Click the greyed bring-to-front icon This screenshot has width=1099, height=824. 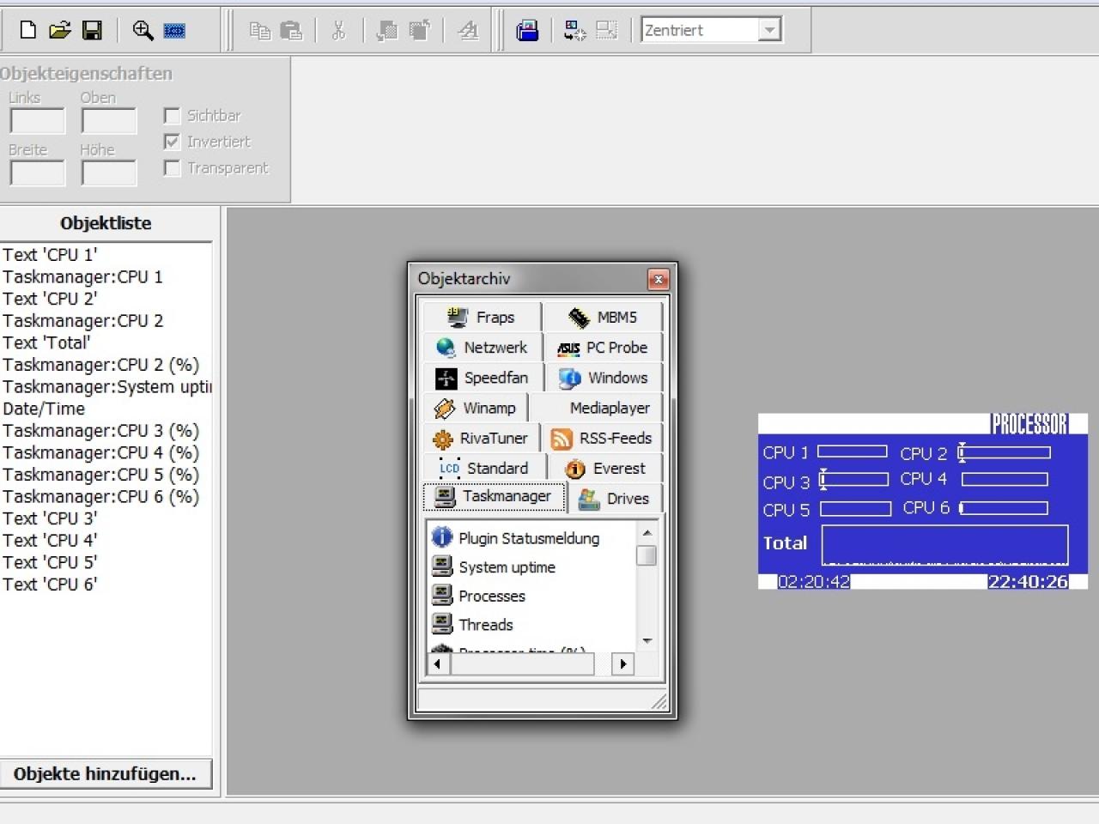pos(419,31)
